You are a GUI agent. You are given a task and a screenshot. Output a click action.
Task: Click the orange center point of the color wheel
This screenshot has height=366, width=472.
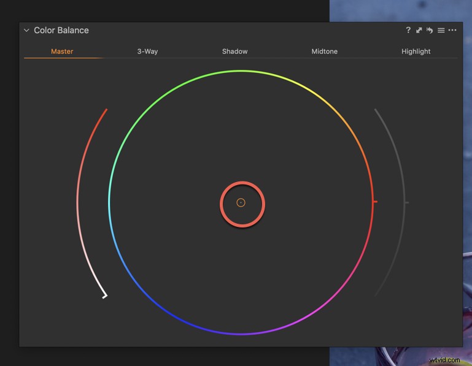click(x=241, y=203)
